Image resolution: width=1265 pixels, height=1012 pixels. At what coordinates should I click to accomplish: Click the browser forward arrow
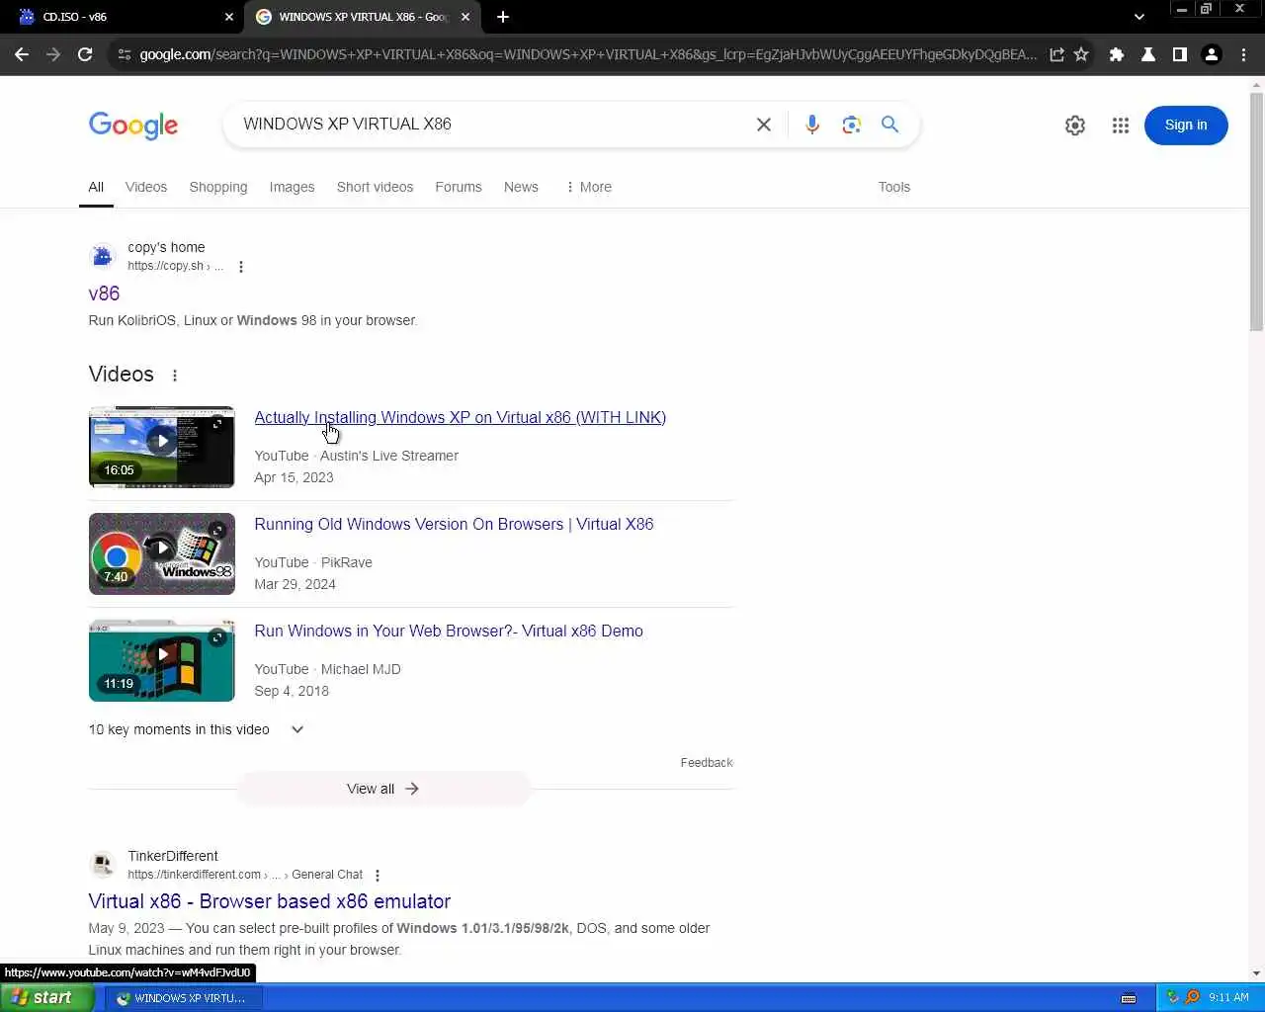53,54
